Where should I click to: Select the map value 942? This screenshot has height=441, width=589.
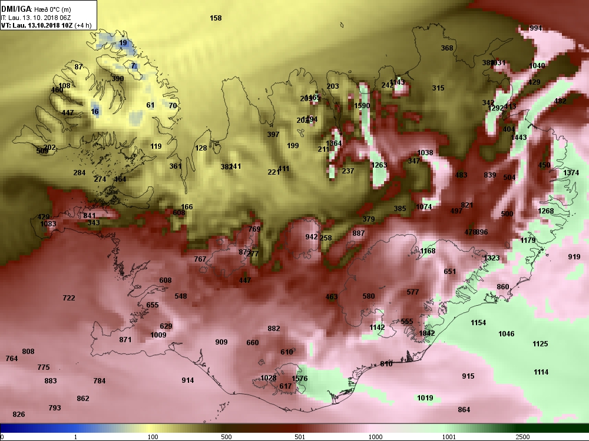(312, 237)
